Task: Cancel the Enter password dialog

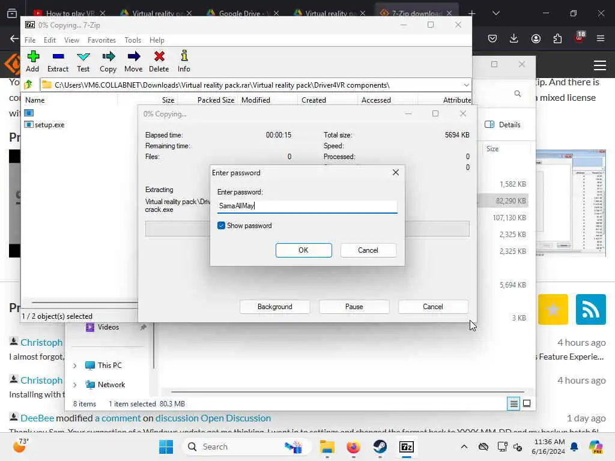Action: click(x=368, y=250)
